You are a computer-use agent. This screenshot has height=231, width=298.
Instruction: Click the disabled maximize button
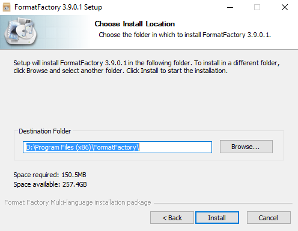pos(257,7)
